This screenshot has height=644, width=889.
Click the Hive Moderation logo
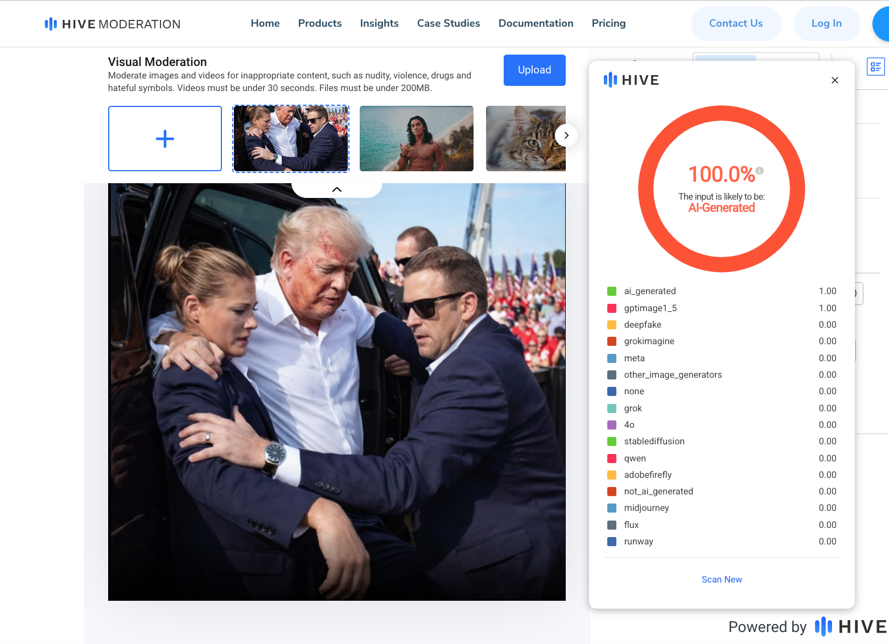(x=113, y=24)
